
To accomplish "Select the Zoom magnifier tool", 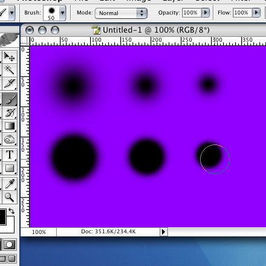I will click(x=9, y=197).
